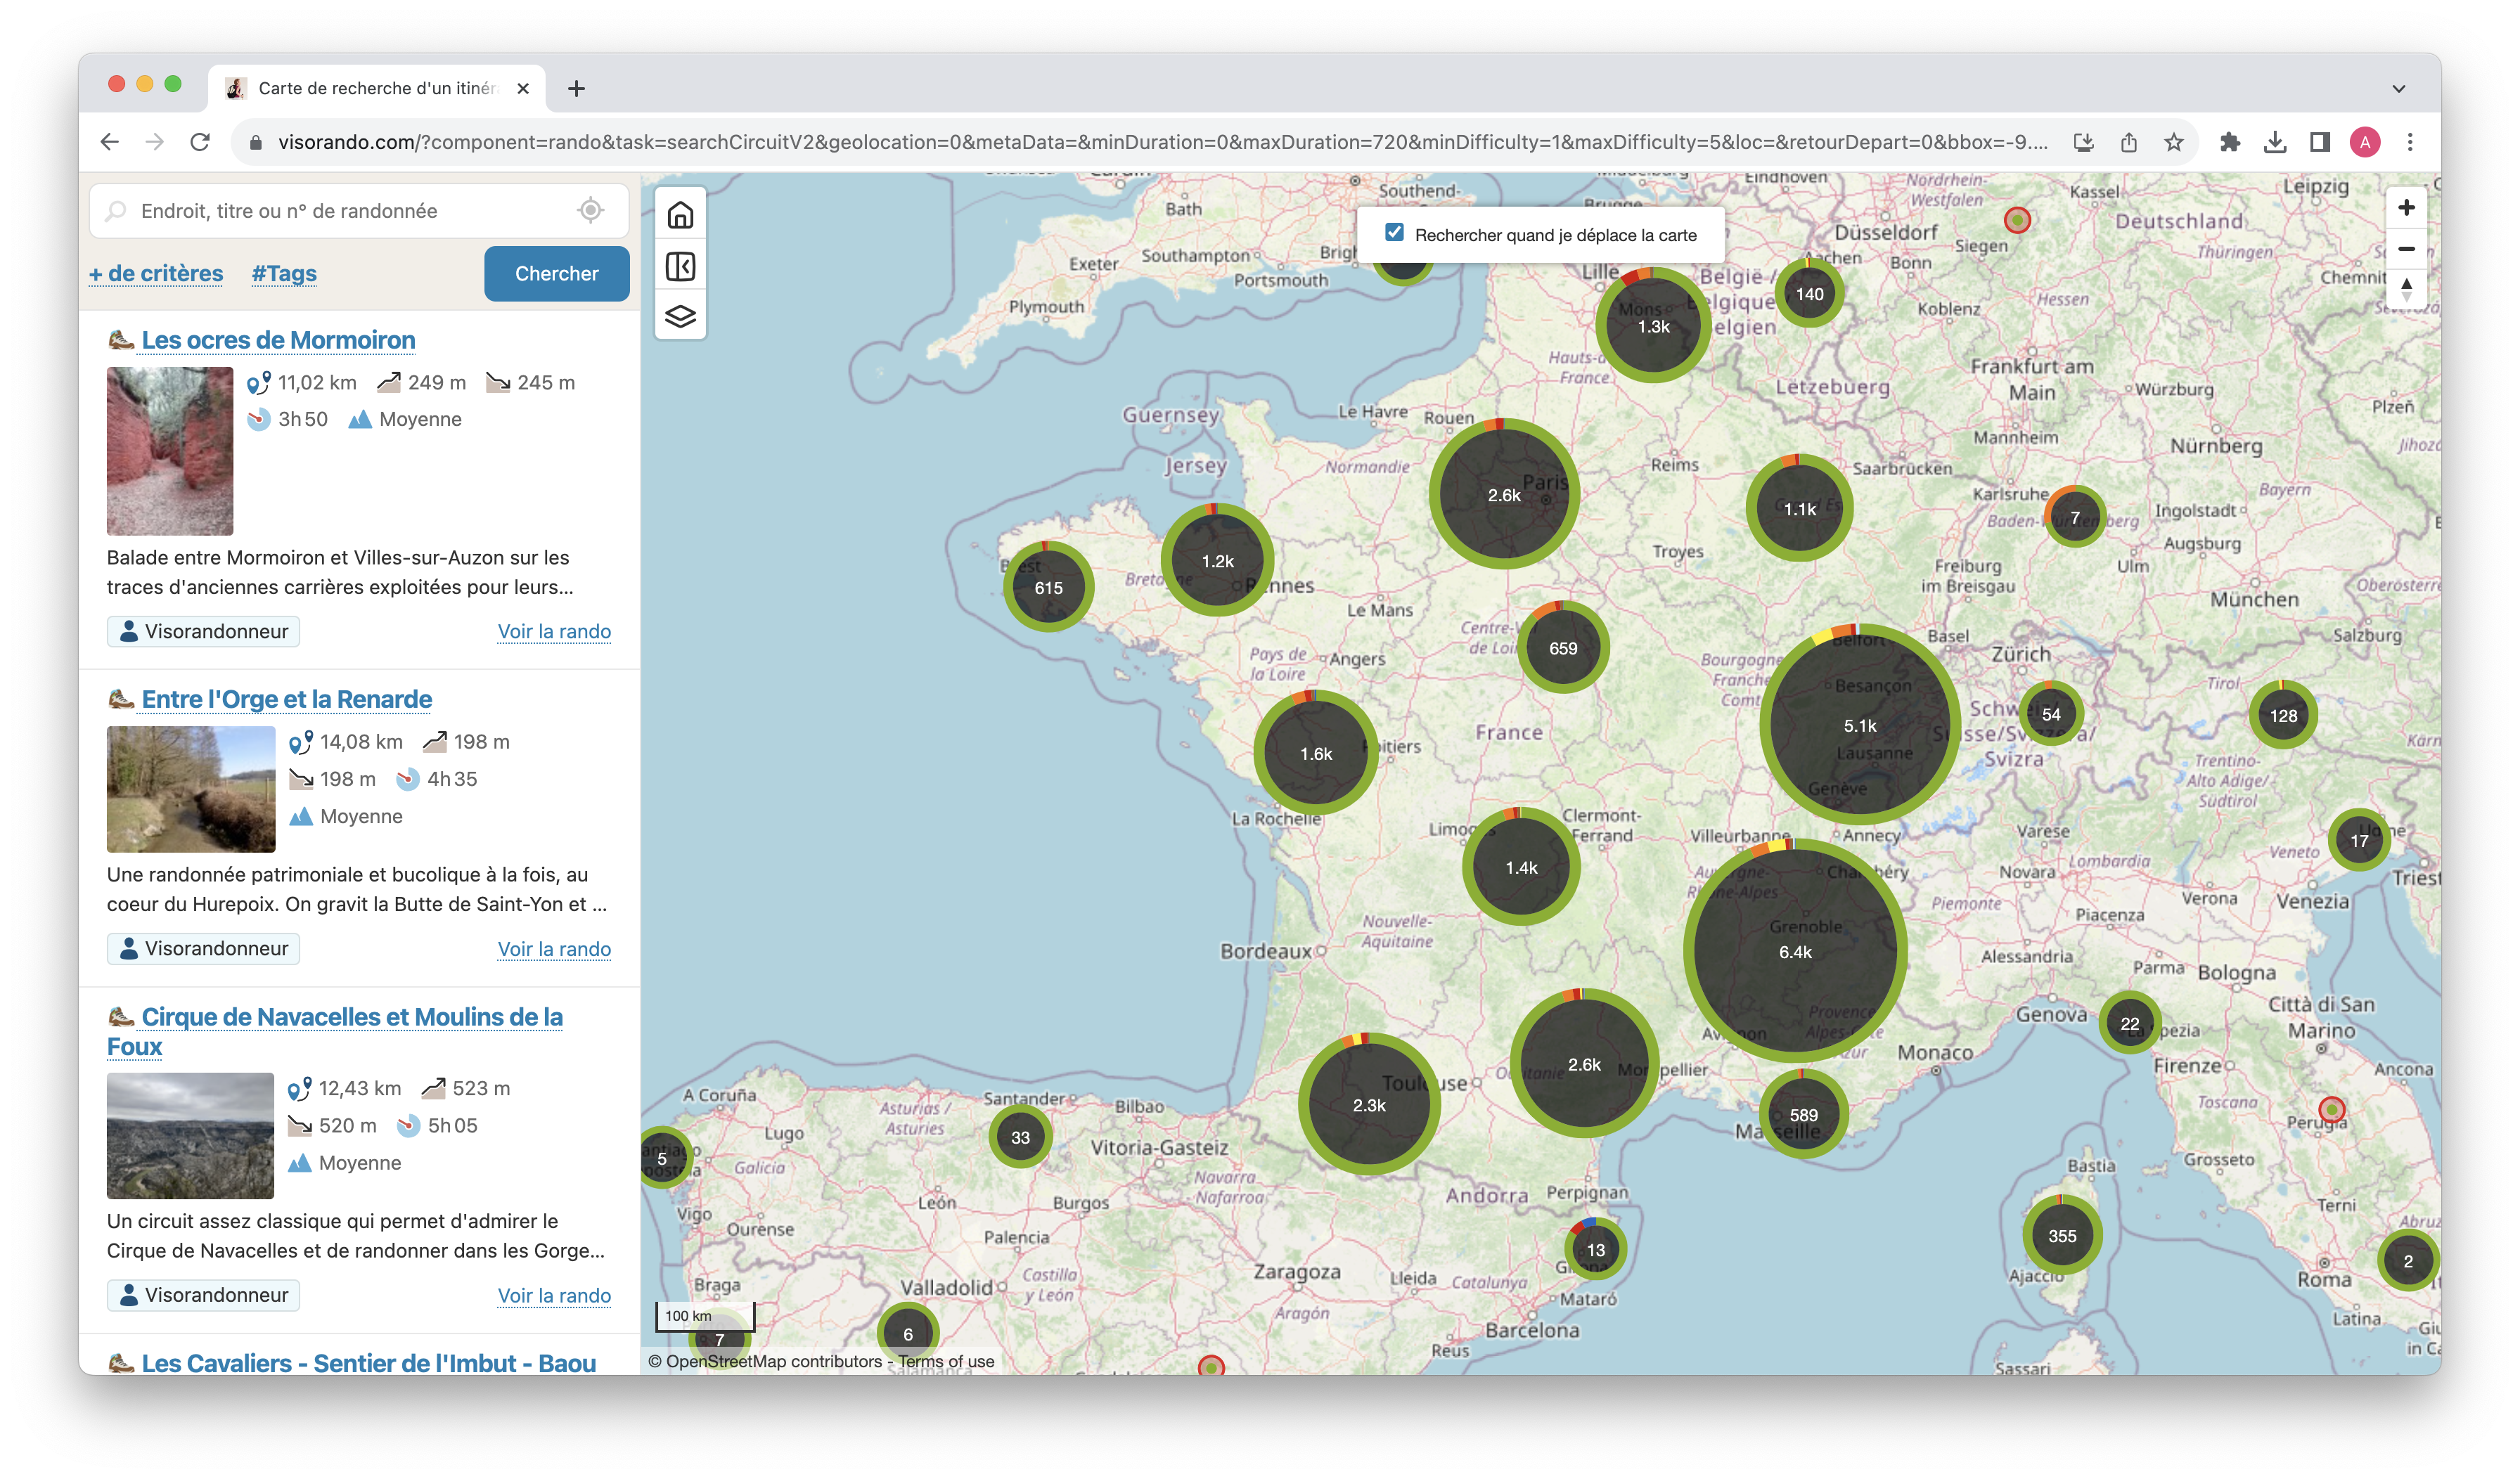
Task: Open the #Tags filter list
Action: 284,273
